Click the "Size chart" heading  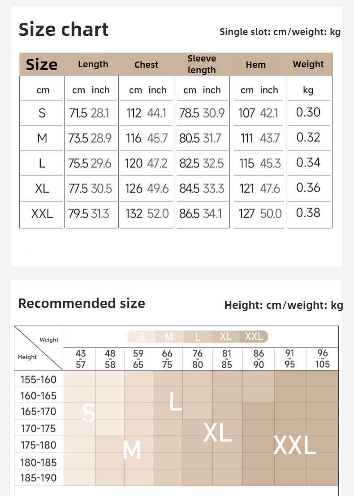64,30
